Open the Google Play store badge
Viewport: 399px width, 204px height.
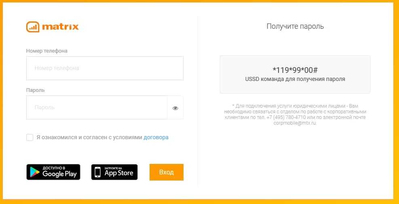53,172
